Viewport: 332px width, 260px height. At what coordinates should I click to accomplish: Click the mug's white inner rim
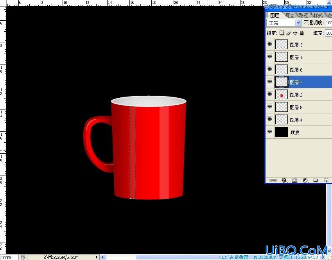tap(149, 101)
